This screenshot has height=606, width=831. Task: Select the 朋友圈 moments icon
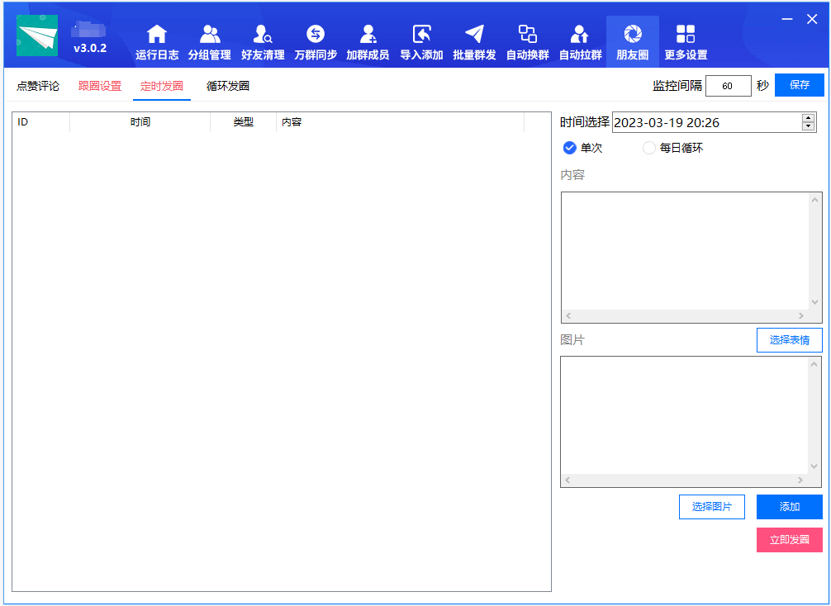632,34
